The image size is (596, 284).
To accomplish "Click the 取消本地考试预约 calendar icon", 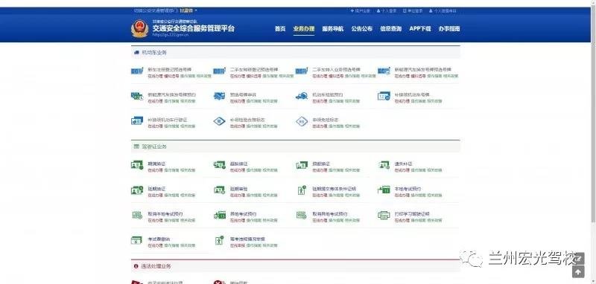I will (x=137, y=216).
